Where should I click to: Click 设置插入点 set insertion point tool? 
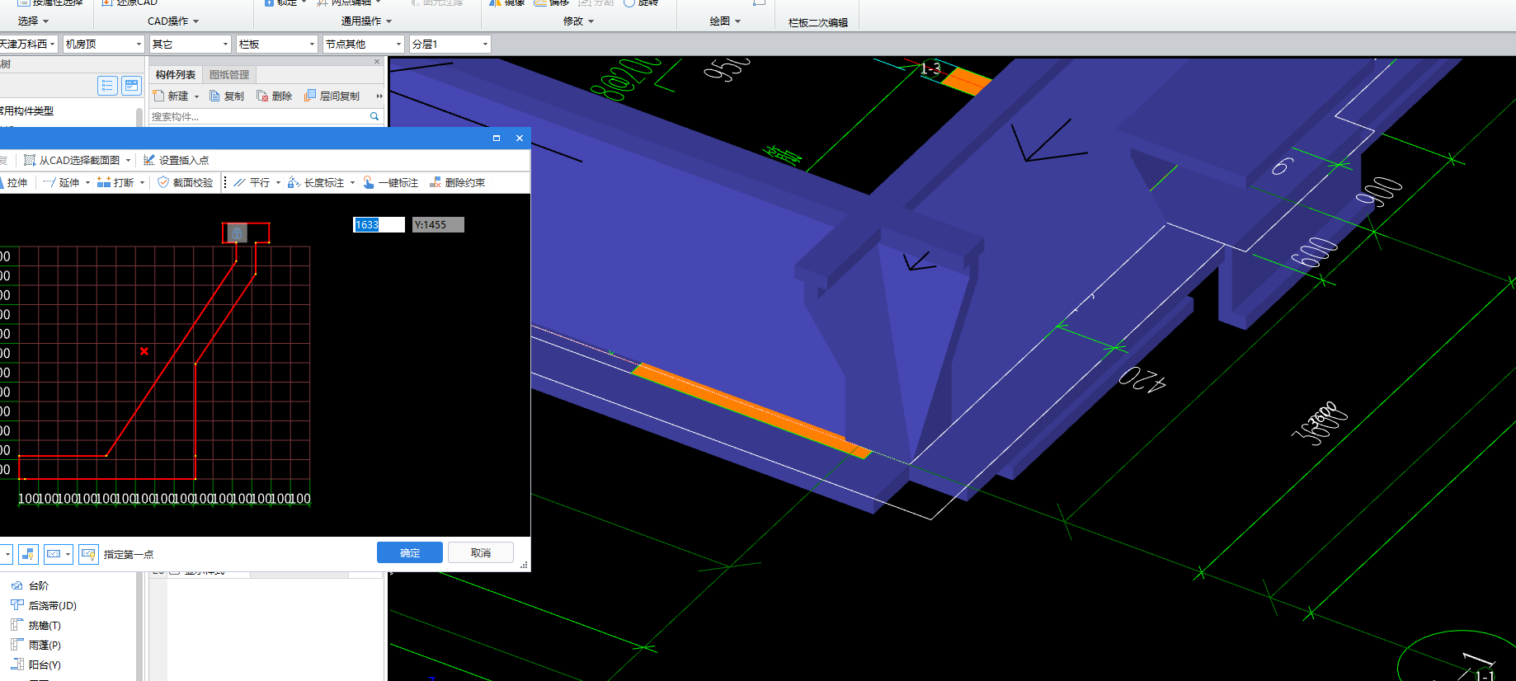tap(176, 160)
